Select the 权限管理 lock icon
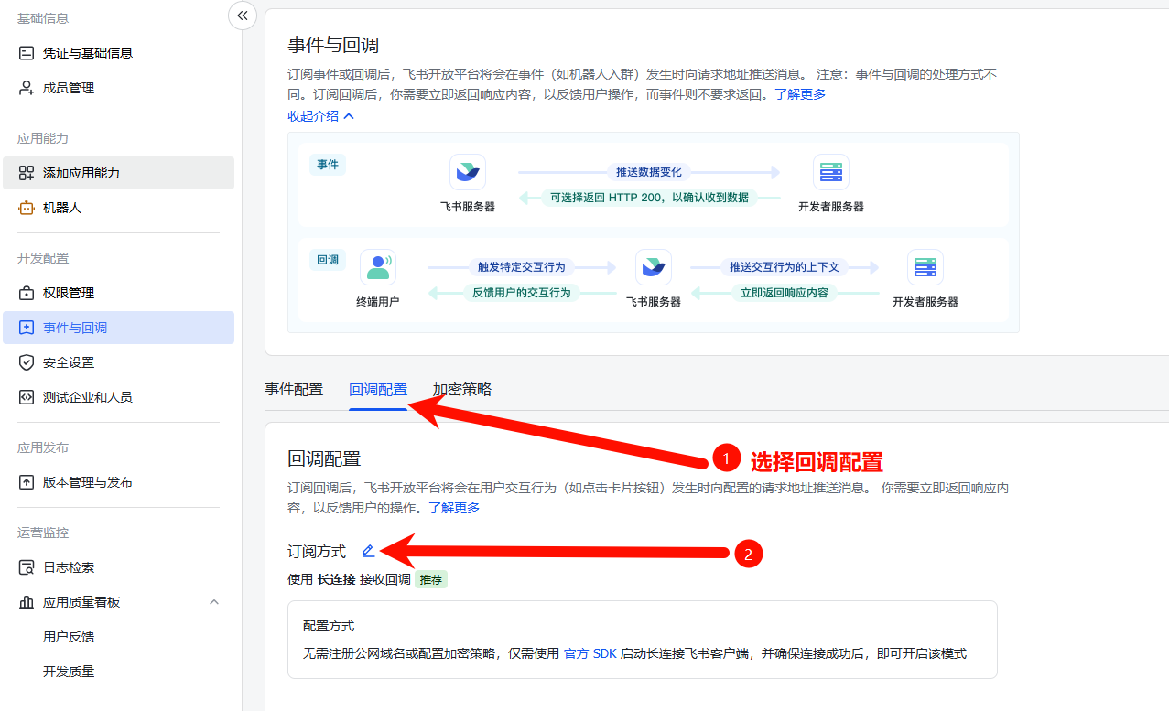The image size is (1169, 711). coord(27,293)
